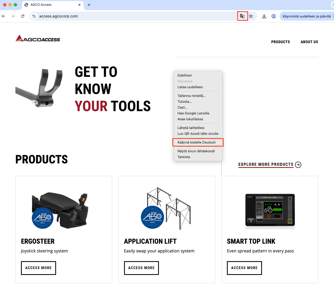
Task: Open a new tab with plus icon
Action: 89,5
